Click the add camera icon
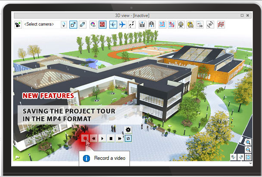The height and width of the screenshot is (177, 262). [18, 24]
